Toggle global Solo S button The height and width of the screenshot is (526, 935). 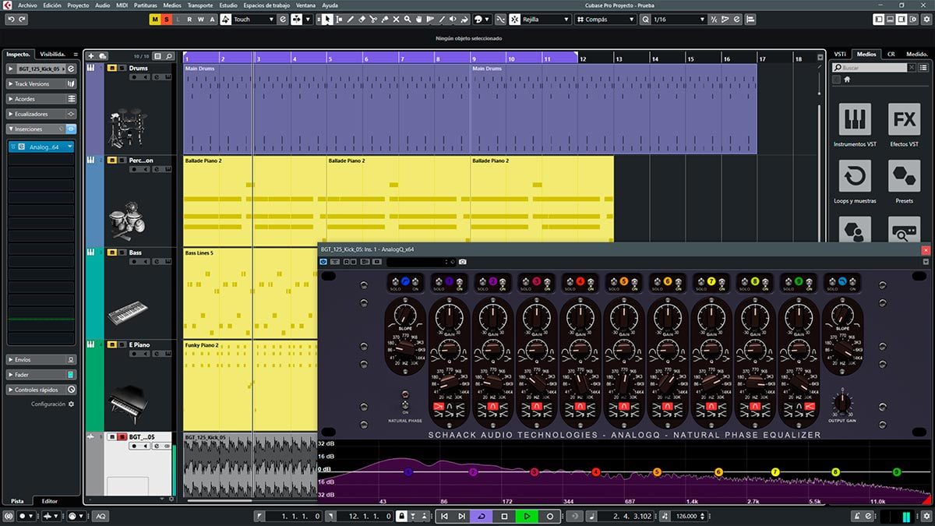pyautogui.click(x=166, y=19)
